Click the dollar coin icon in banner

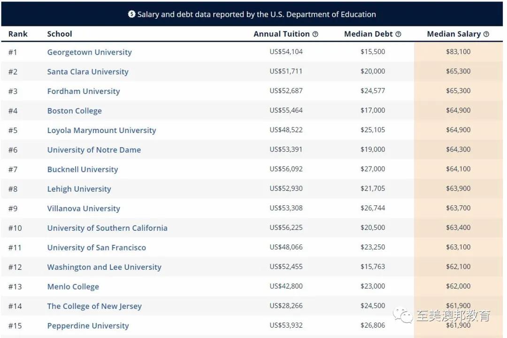(131, 14)
